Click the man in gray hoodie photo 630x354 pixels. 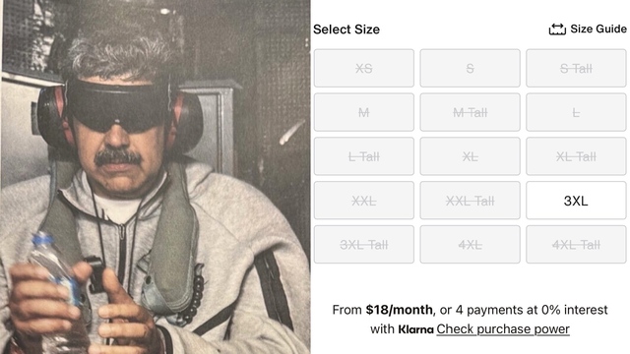pos(156,177)
